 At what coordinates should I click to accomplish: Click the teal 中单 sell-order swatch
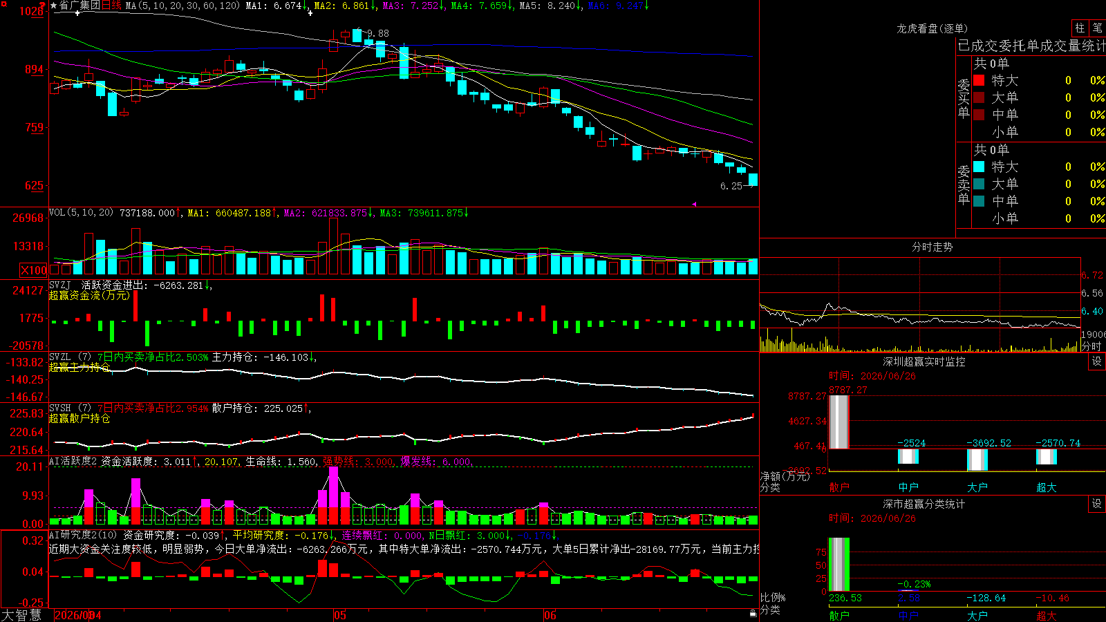[x=979, y=201]
